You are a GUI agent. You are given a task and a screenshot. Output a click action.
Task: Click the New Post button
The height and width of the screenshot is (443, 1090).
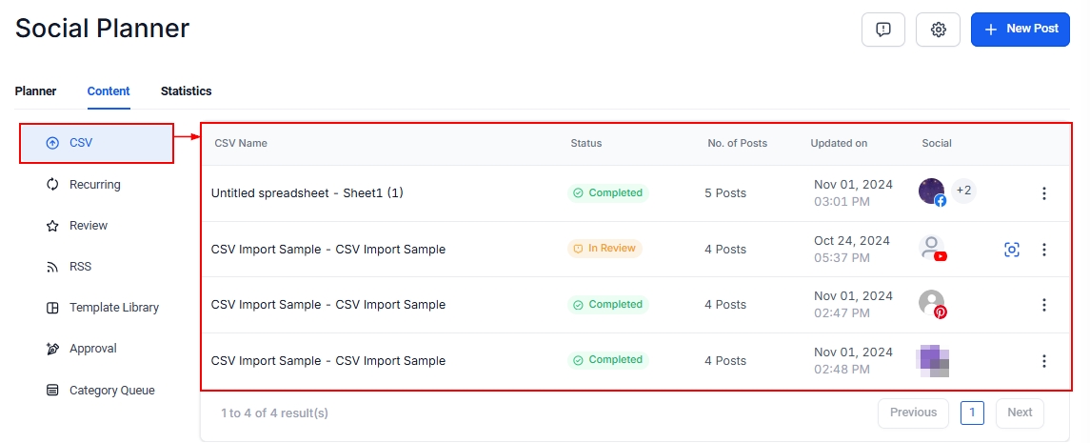[1021, 30]
